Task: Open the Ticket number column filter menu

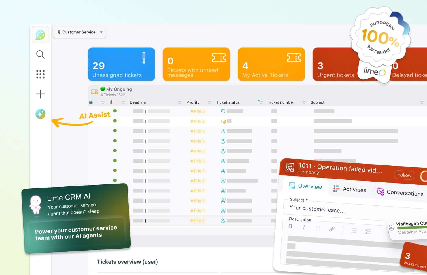Action: [x=304, y=102]
